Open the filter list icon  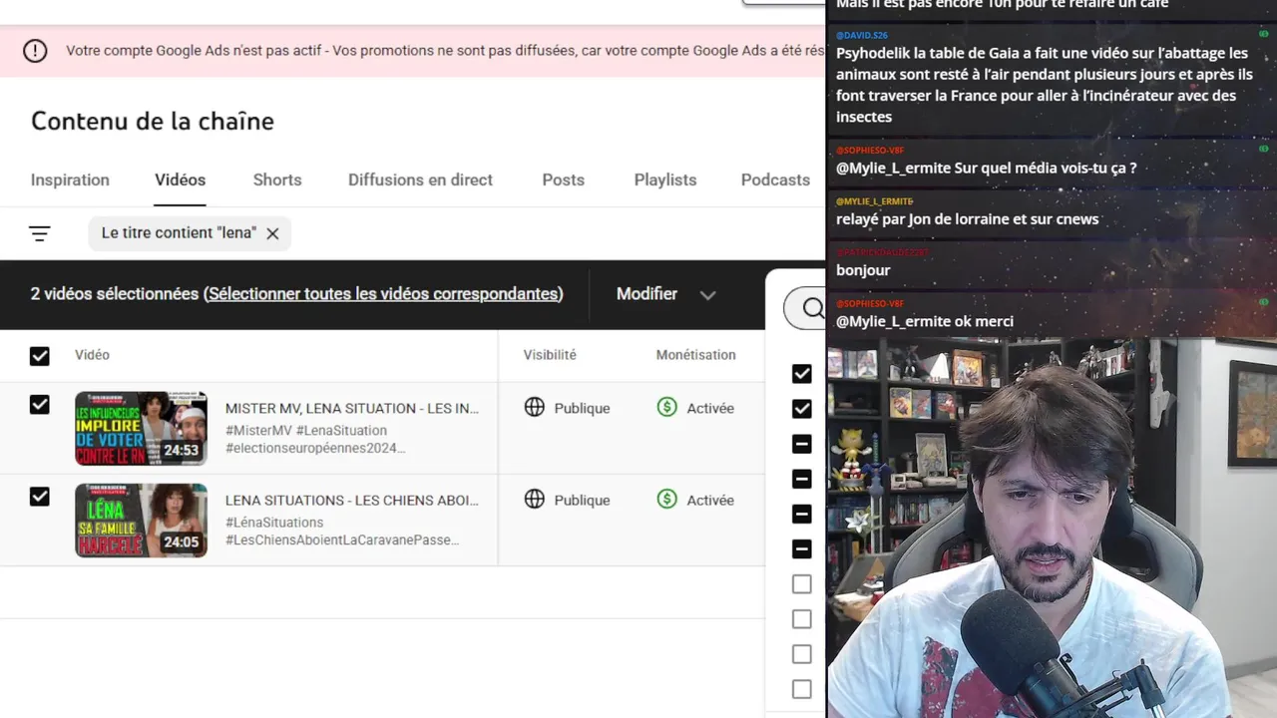[x=39, y=233]
